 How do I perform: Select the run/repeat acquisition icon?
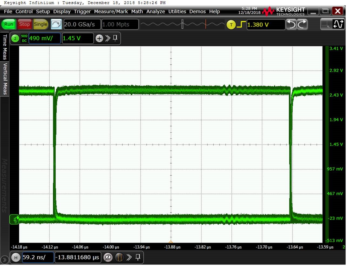click(x=56, y=24)
